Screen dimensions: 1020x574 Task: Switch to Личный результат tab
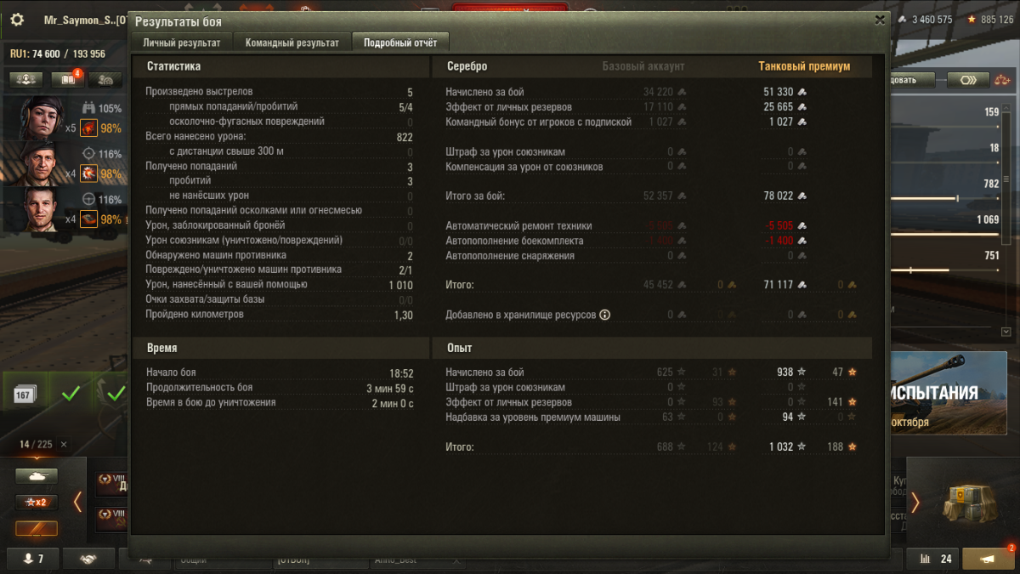tap(182, 43)
